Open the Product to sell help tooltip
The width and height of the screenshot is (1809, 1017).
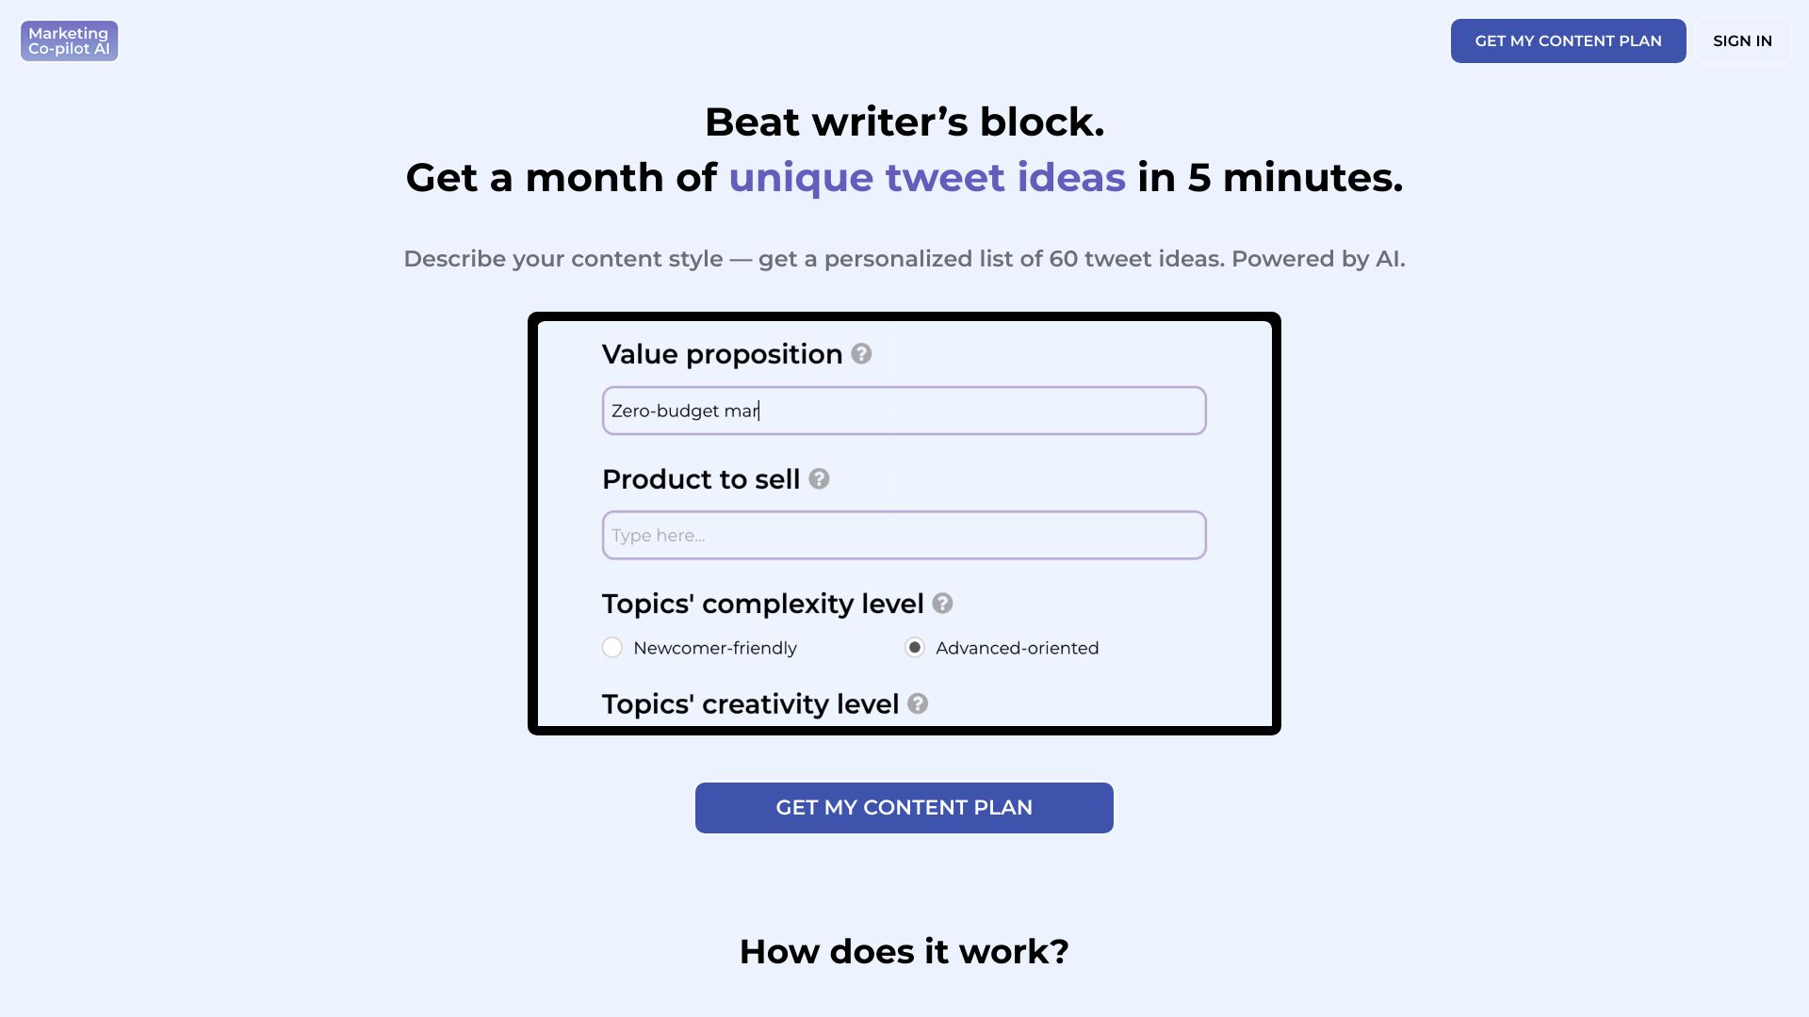click(x=819, y=480)
